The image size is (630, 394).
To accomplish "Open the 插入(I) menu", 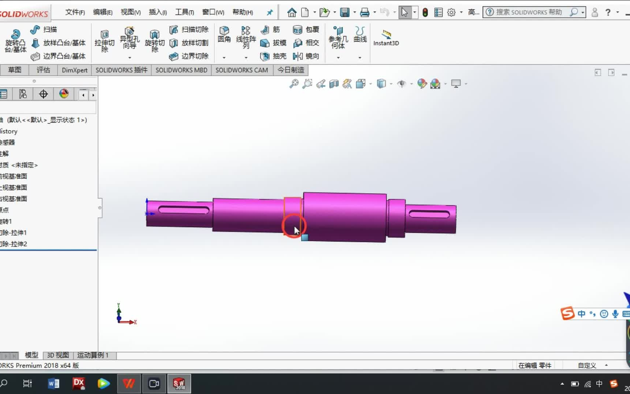I will [x=157, y=12].
